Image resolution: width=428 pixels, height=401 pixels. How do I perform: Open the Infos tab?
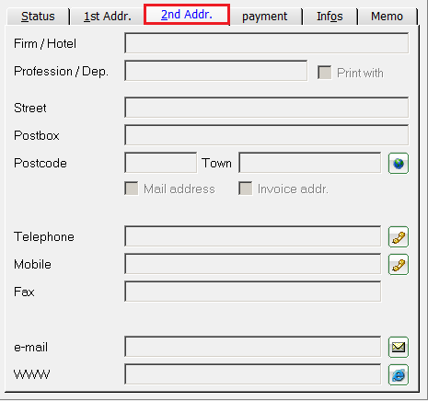330,17
